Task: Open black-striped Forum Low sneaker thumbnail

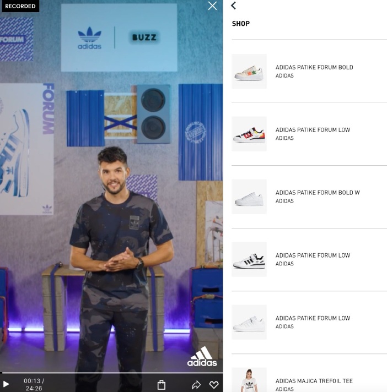Action: pos(249,259)
